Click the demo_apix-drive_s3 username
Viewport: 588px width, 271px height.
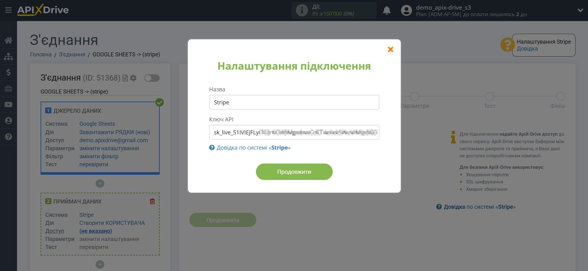(x=443, y=7)
